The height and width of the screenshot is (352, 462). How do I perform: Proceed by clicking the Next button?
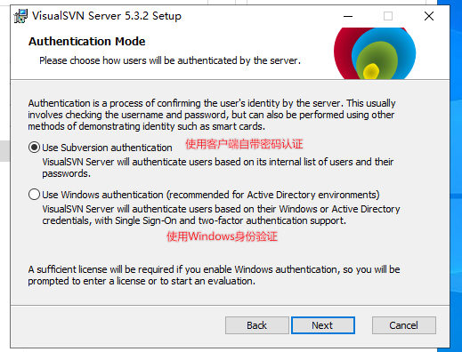323,325
